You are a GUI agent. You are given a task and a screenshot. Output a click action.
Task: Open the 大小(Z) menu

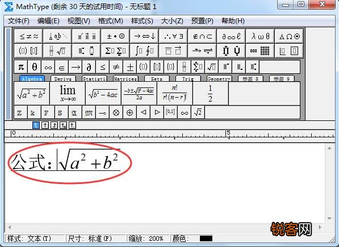coord(172,21)
